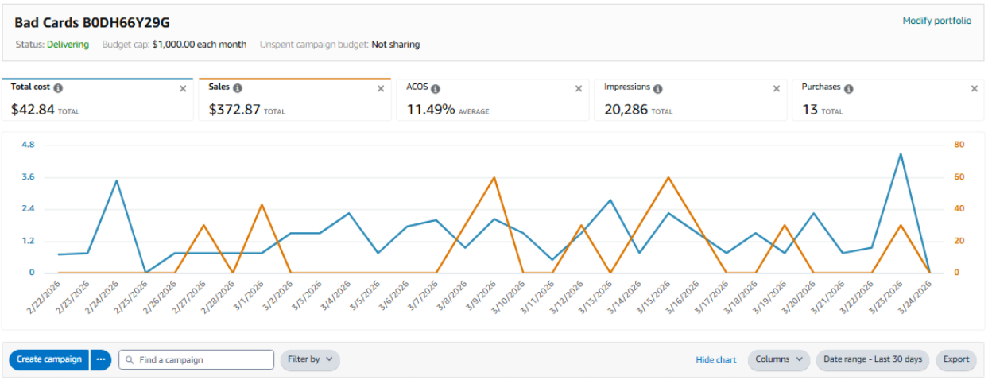This screenshot has height=380, width=992.
Task: Select the Total cost metric tab
Action: (x=95, y=103)
